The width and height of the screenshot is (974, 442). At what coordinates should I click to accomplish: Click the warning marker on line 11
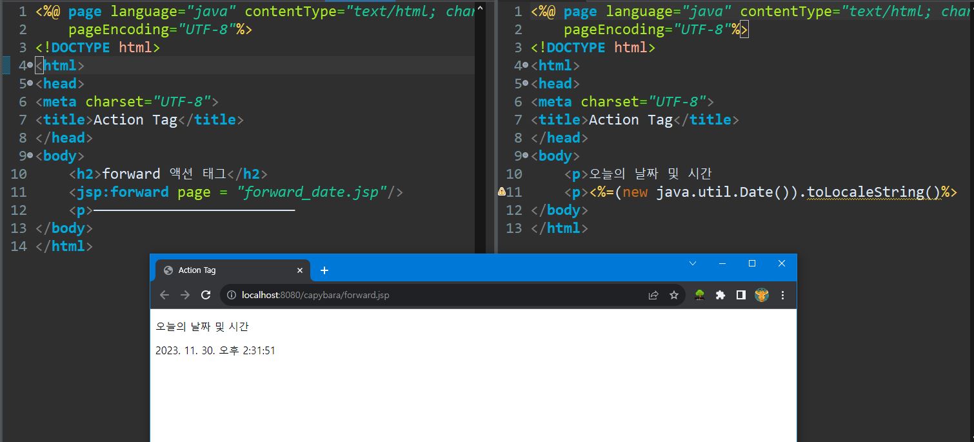501,192
